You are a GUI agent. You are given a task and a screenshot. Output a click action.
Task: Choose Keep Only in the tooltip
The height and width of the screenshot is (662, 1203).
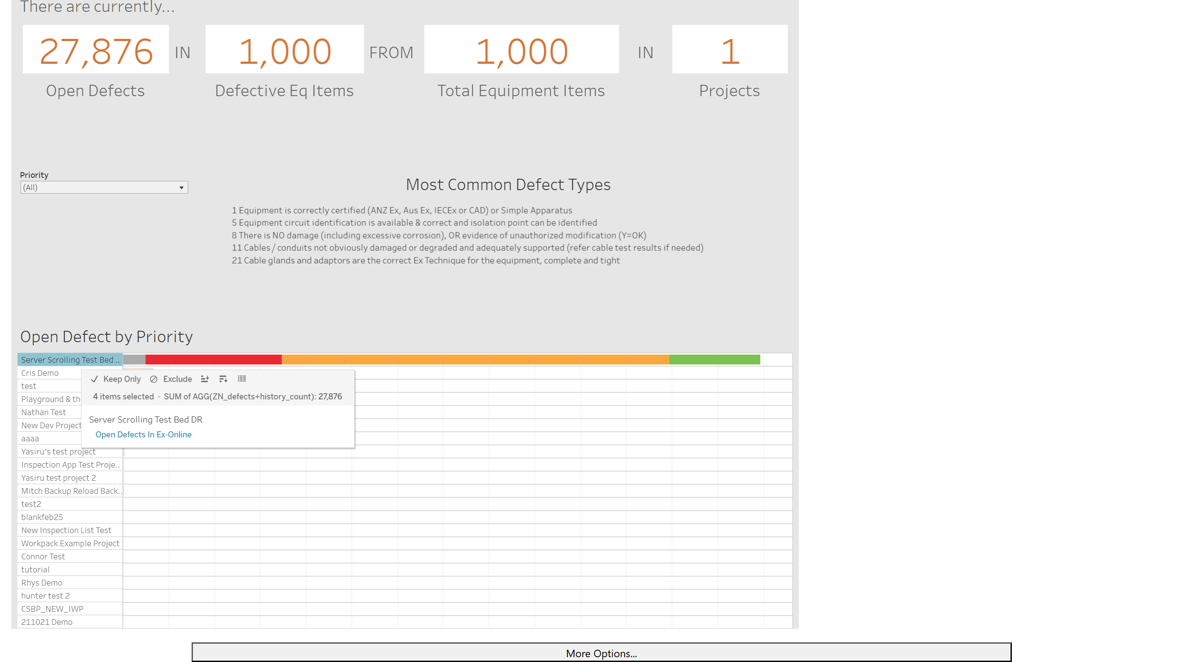[116, 379]
